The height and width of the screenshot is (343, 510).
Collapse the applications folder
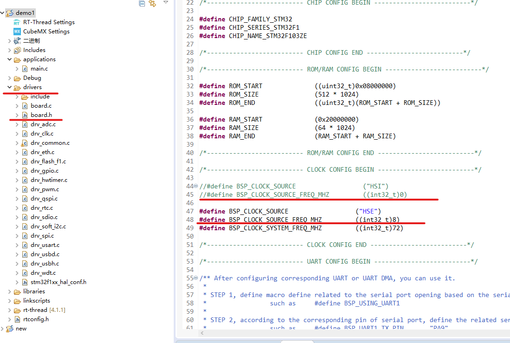[9, 59]
